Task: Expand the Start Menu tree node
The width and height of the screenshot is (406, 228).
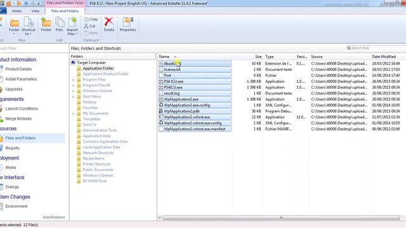Action: point(74,97)
